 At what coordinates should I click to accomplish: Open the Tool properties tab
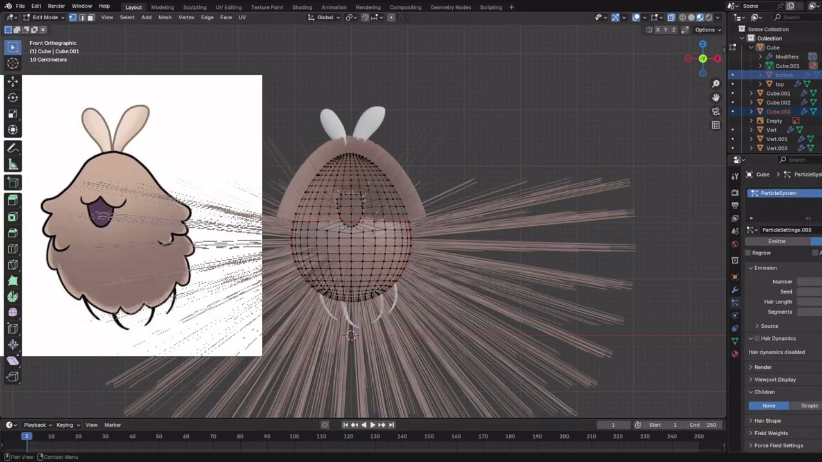[735, 176]
